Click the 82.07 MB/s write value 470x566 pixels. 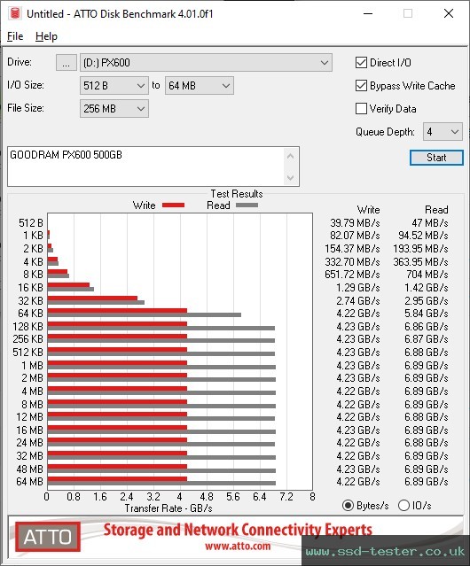355,236
